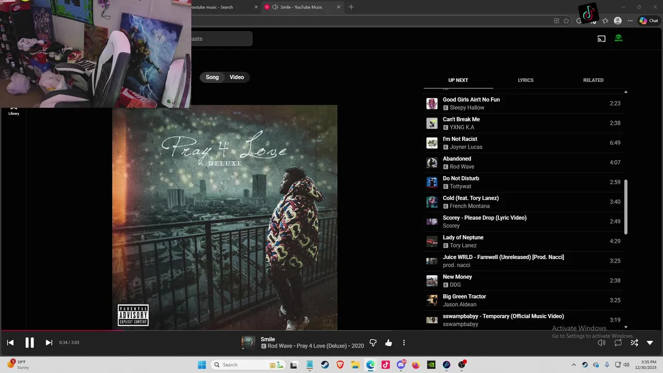This screenshot has height=373, width=663.
Task: Open the browser profile avatar
Action: click(617, 21)
